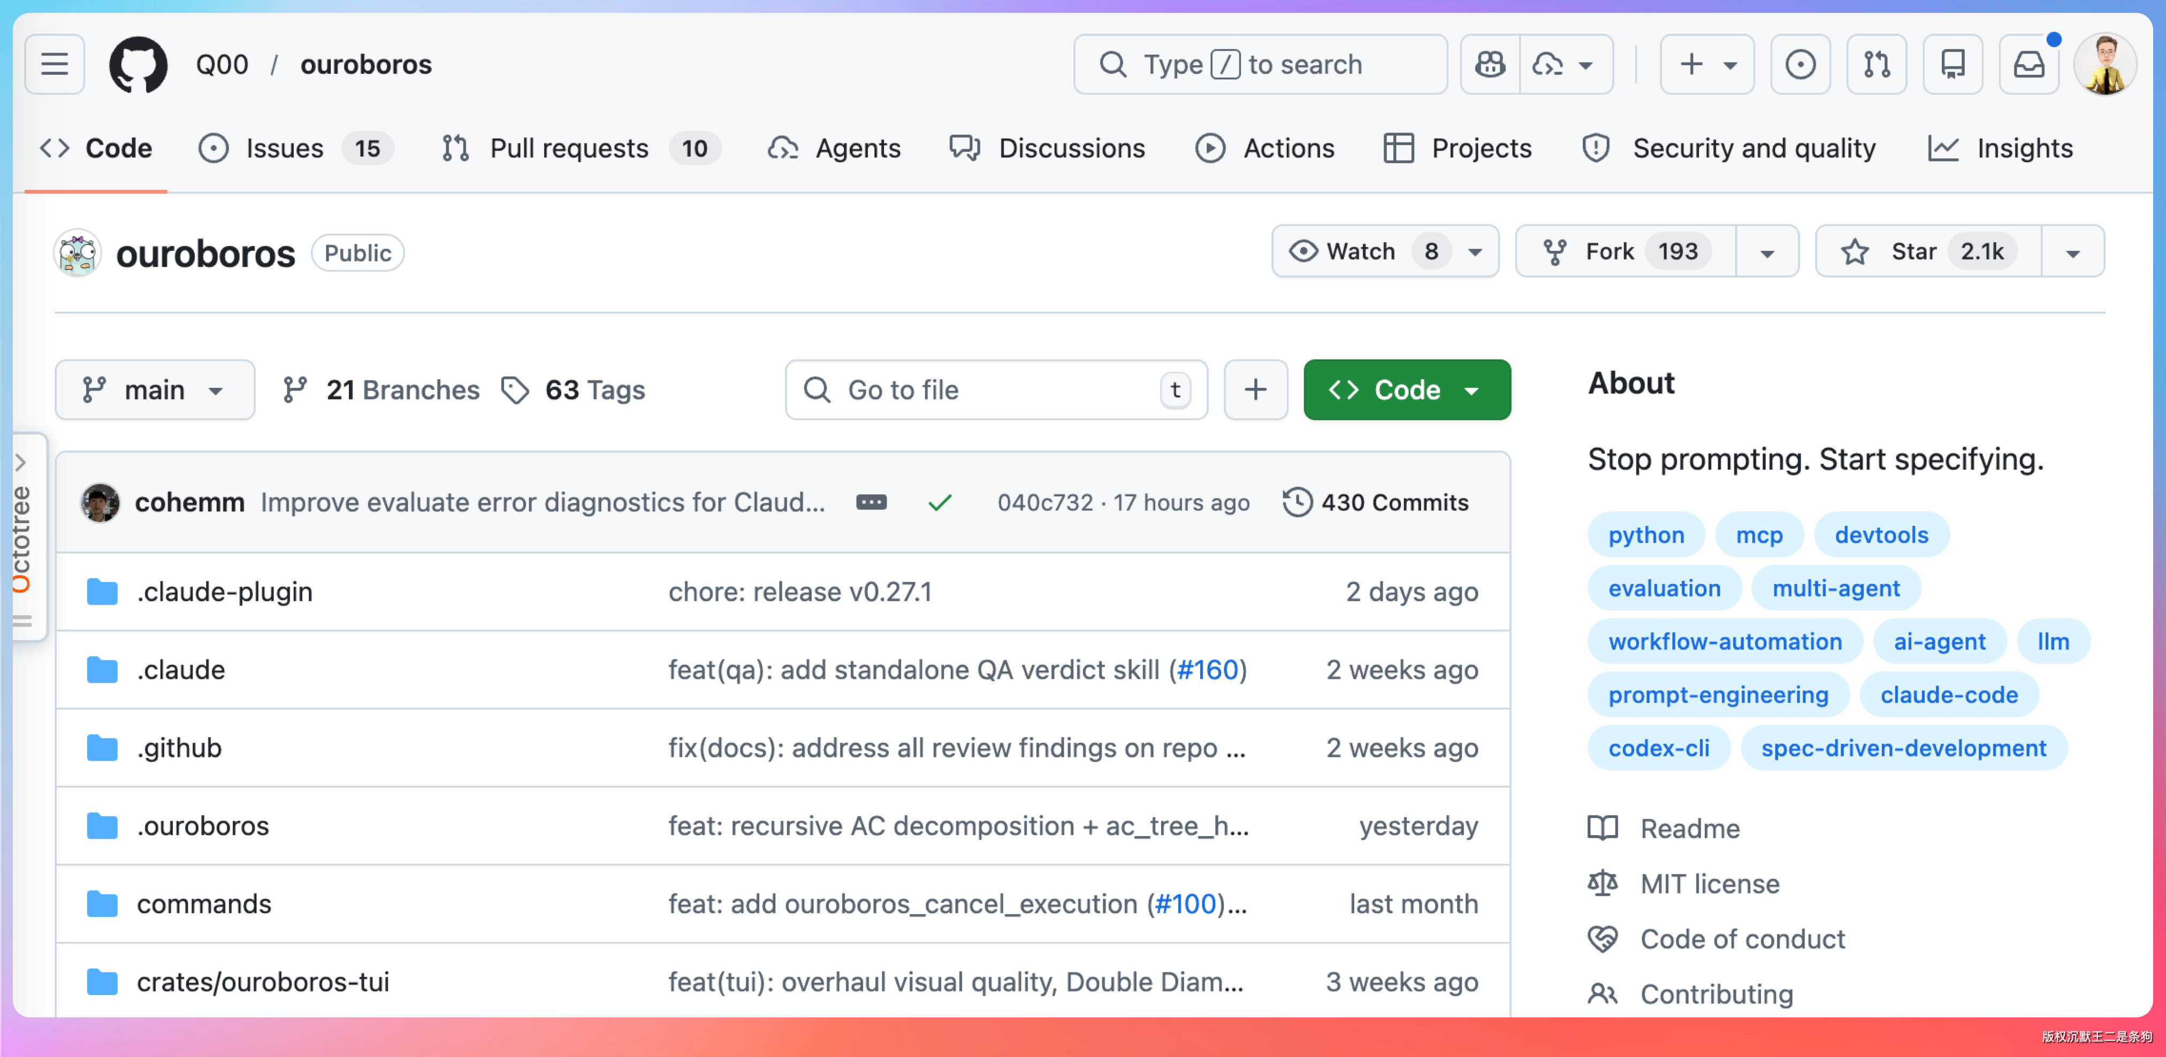Expand commit message ellipsis button
The height and width of the screenshot is (1057, 2166).
pos(871,503)
